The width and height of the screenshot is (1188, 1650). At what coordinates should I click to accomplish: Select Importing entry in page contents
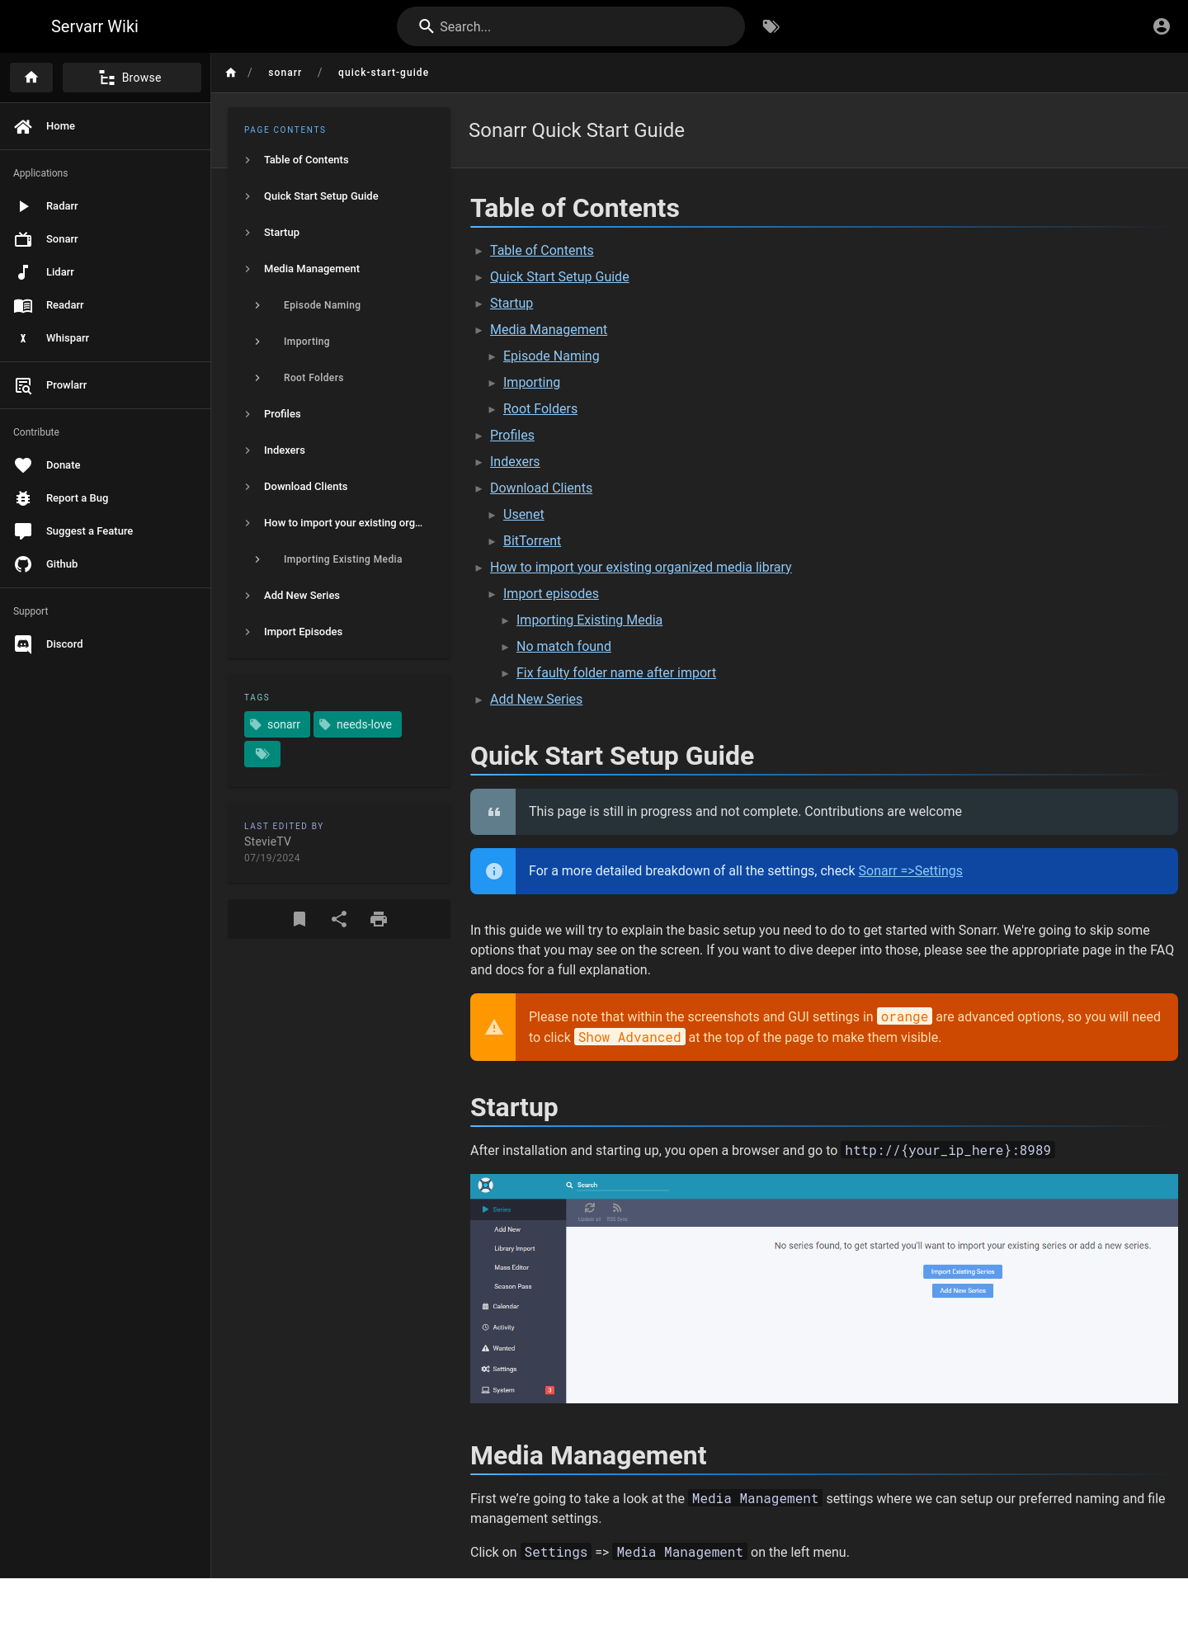307,342
